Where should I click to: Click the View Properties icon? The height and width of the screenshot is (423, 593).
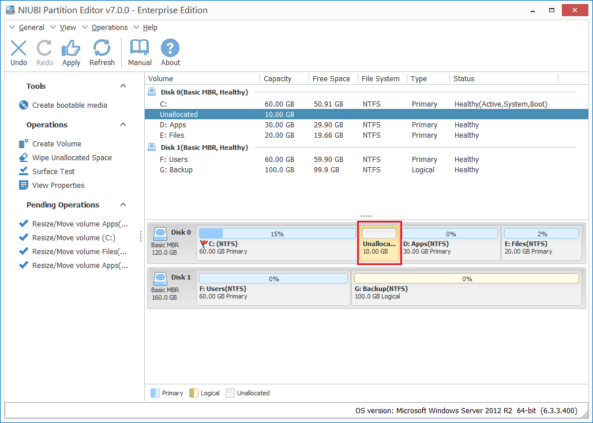tap(24, 185)
